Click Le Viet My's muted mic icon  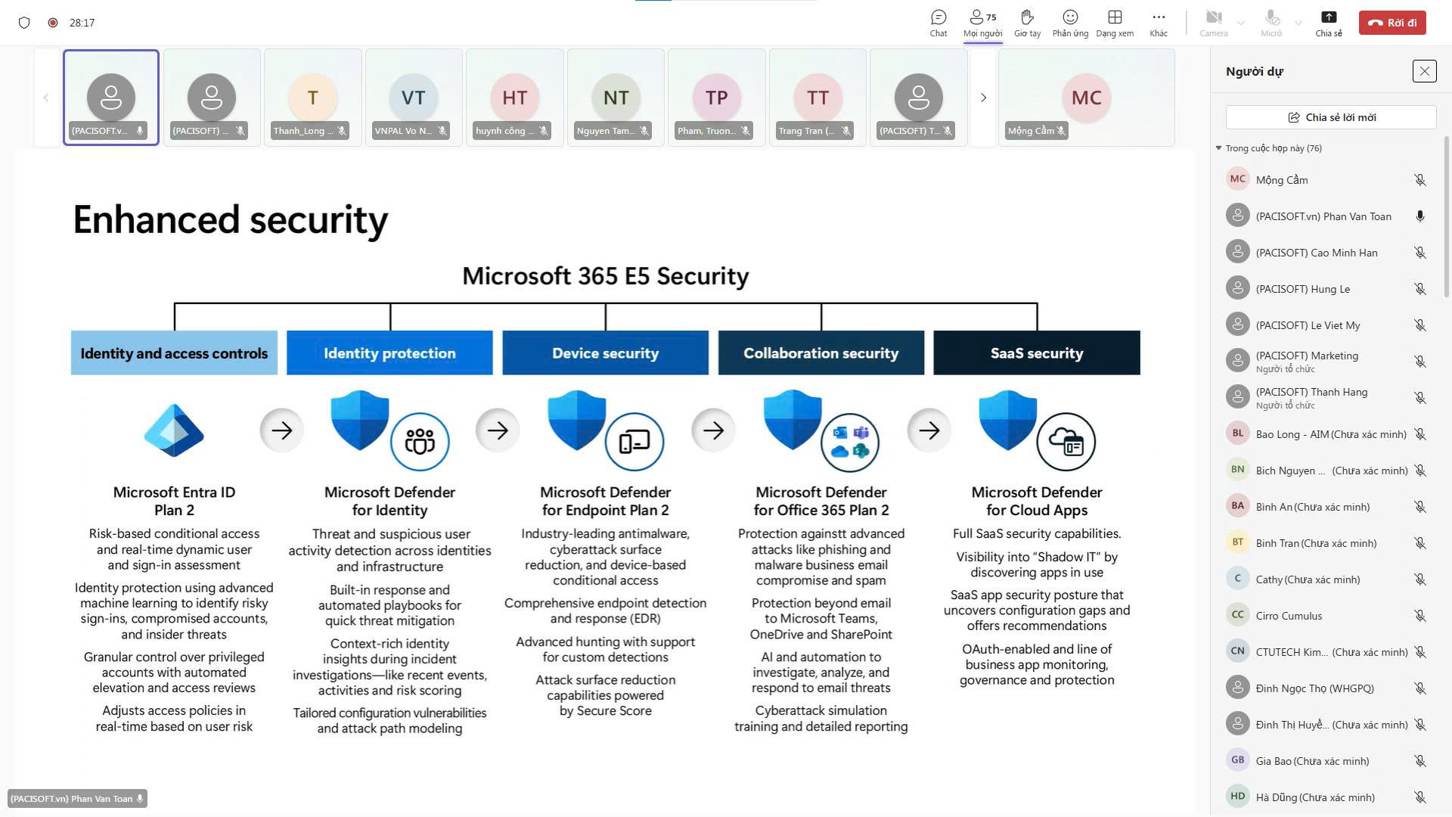[x=1419, y=325]
